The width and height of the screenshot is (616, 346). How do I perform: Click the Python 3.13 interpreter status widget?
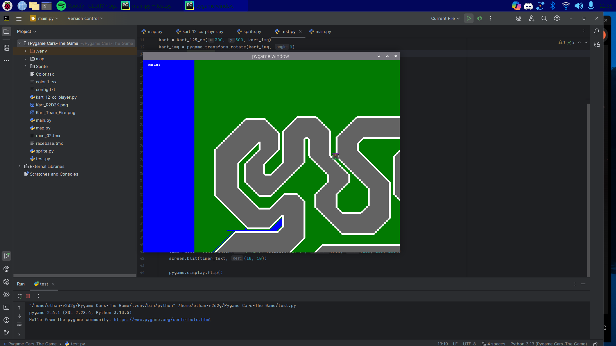pos(548,343)
